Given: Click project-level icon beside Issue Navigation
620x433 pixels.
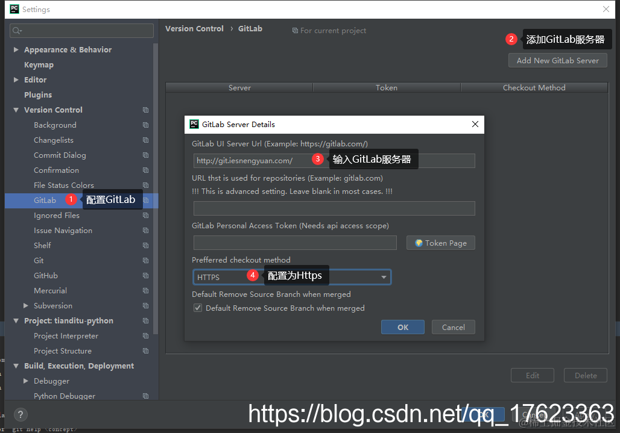Looking at the screenshot, I should point(145,231).
